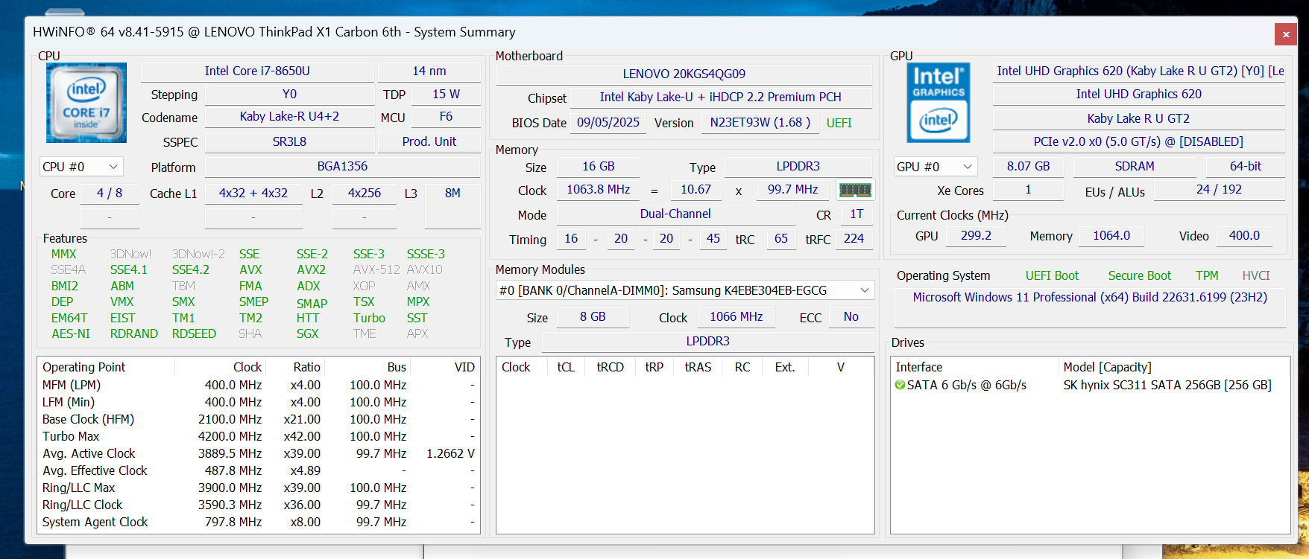Click the F6 MCU value
Screen dimensions: 1309x559
click(x=446, y=117)
